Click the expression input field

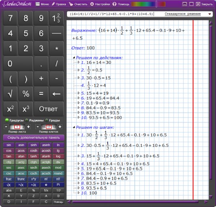tap(112, 14)
